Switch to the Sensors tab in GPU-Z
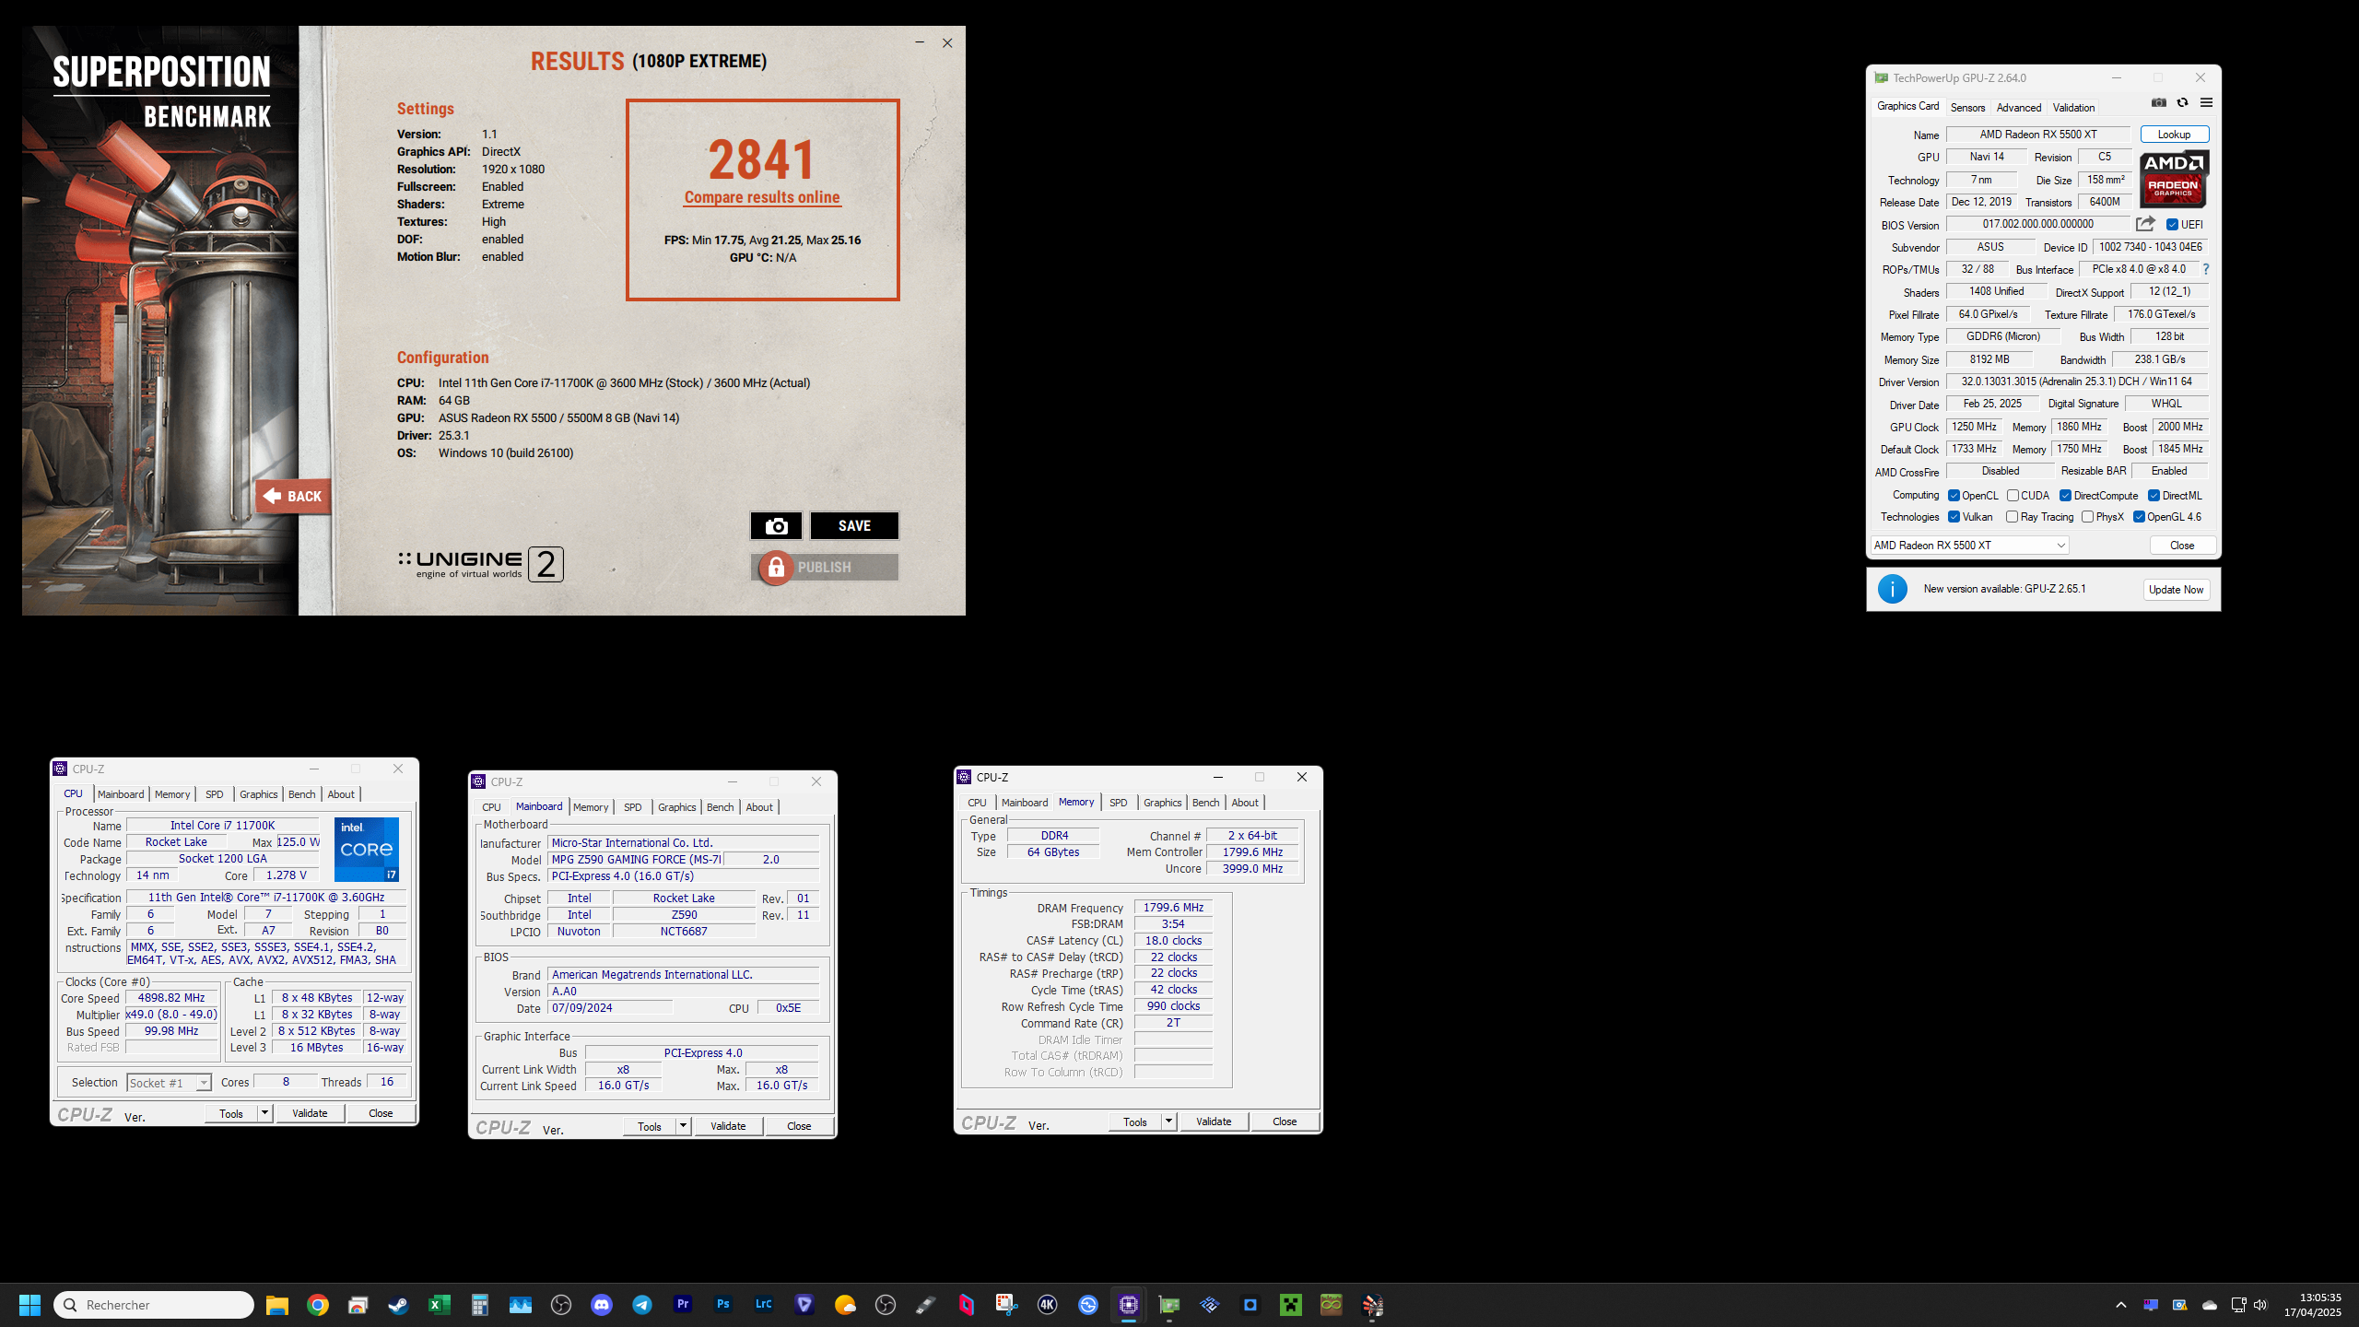This screenshot has width=2359, height=1327. pos(1967,108)
